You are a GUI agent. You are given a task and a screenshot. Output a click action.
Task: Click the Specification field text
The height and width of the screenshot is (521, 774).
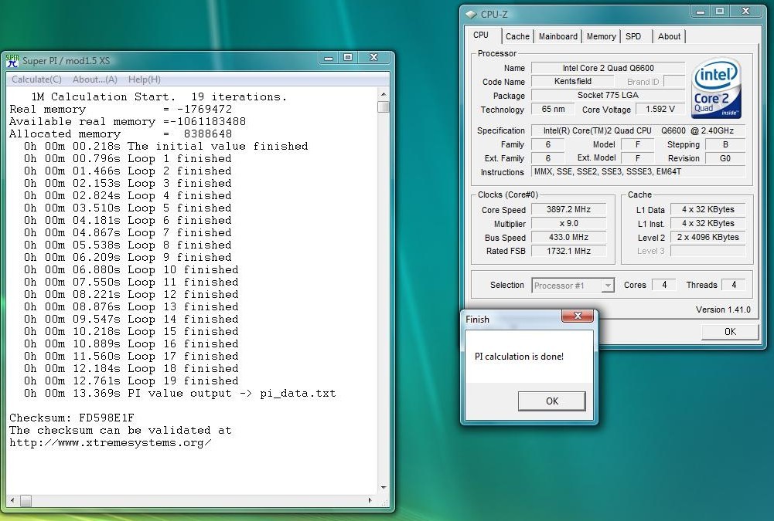click(638, 130)
